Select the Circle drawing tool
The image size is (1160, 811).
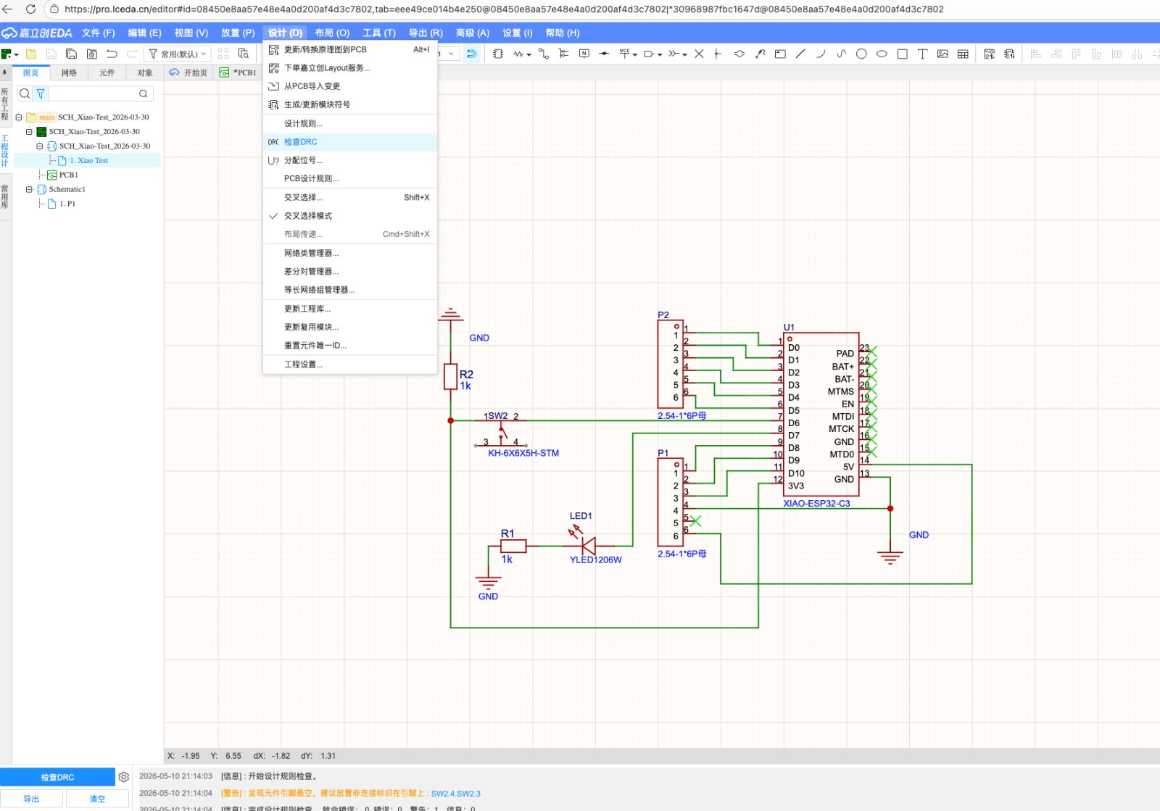click(861, 54)
